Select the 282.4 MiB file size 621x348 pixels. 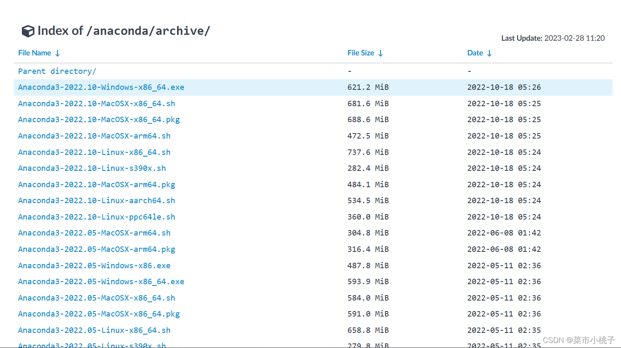(368, 168)
